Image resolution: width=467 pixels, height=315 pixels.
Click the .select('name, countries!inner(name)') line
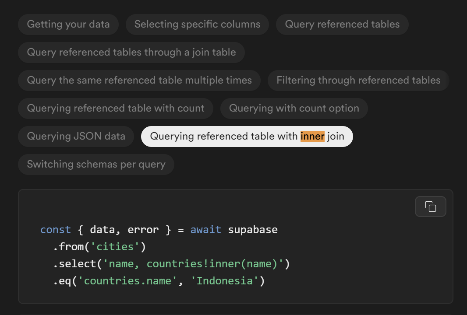pos(171,264)
